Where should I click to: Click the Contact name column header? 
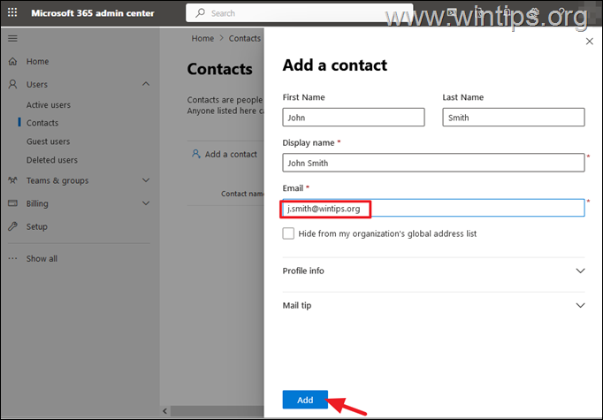(x=242, y=194)
